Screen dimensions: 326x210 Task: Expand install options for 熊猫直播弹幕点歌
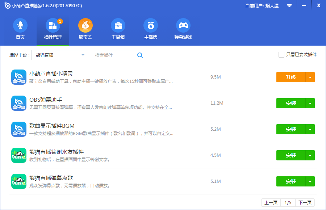click(310, 181)
